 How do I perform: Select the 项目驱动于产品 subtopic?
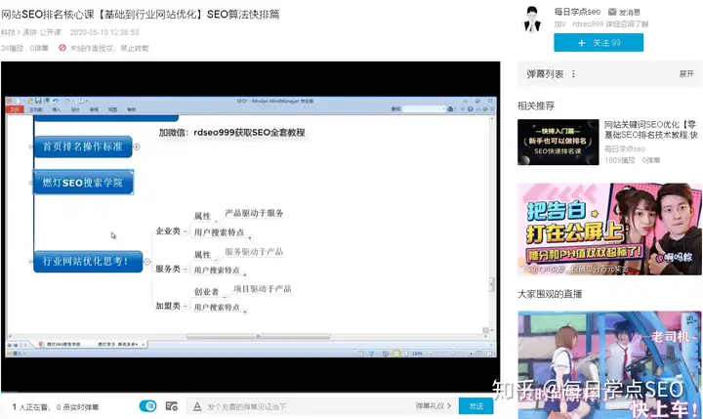pos(263,288)
